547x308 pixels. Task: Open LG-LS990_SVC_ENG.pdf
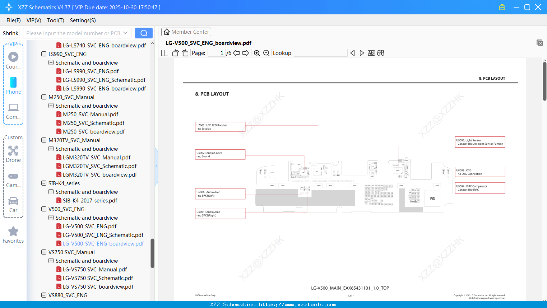88,71
